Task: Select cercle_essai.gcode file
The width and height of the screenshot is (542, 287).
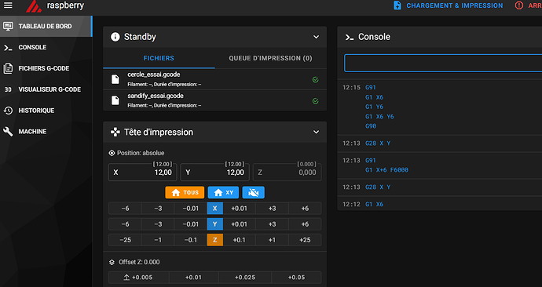Action: 214,79
